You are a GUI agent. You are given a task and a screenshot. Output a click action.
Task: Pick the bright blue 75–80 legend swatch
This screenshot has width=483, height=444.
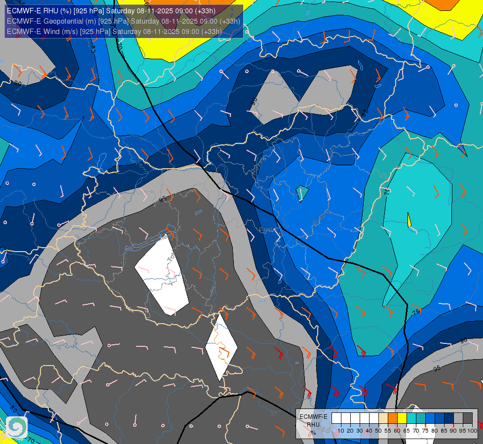point(430,418)
